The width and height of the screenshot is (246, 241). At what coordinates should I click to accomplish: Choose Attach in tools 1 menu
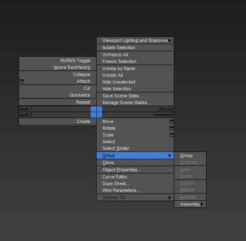click(x=58, y=81)
